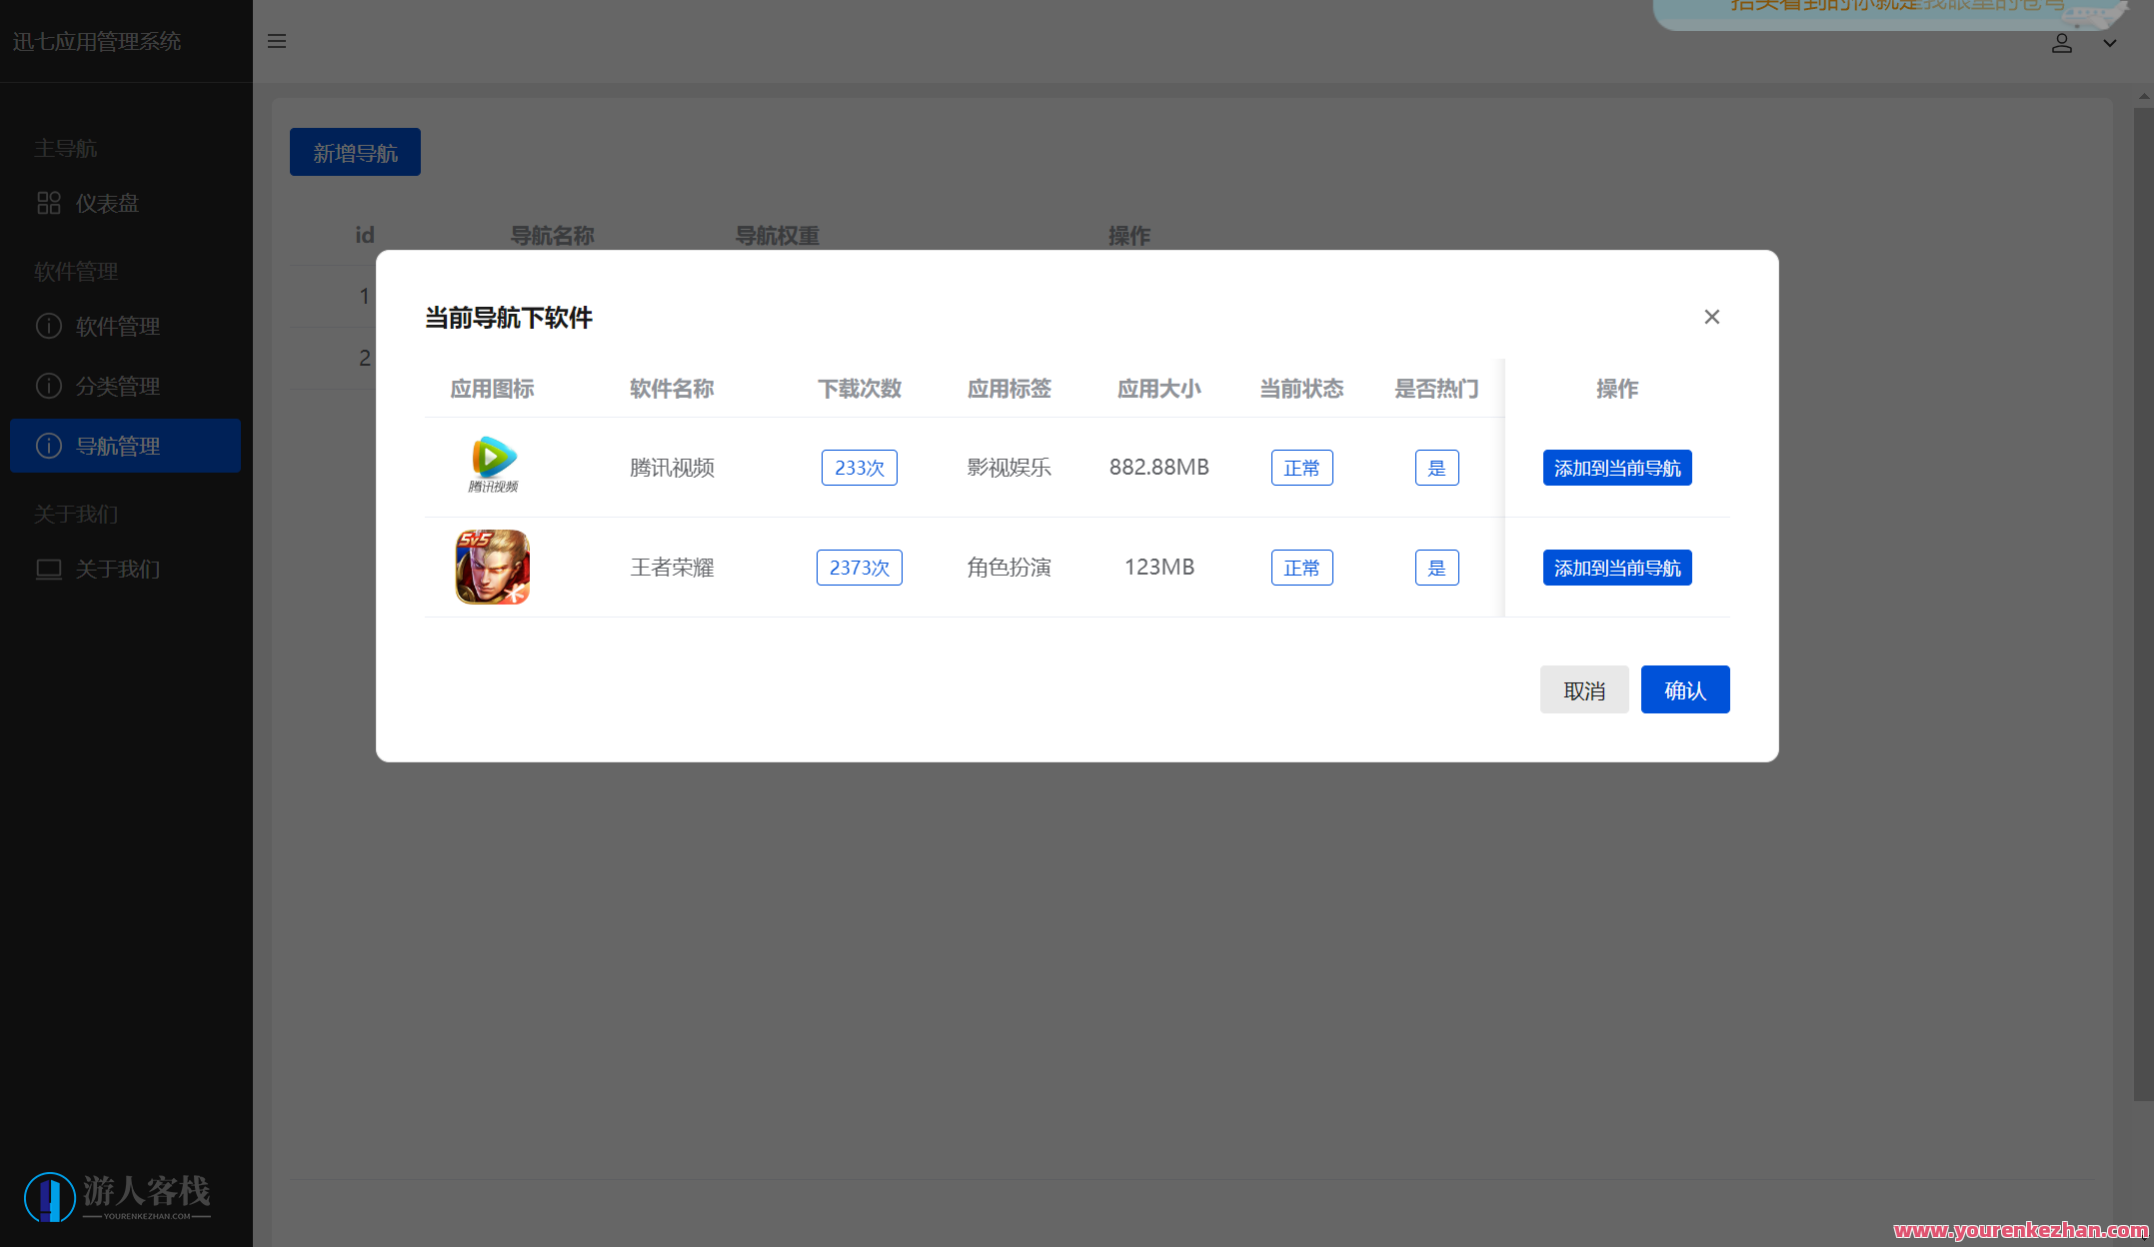This screenshot has height=1247, width=2154.
Task: Click 是 hot tag for 王者荣耀
Action: 1436,568
